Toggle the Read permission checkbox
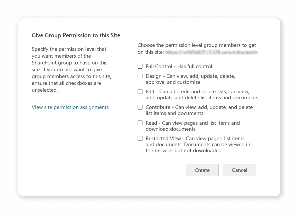 tap(140, 123)
